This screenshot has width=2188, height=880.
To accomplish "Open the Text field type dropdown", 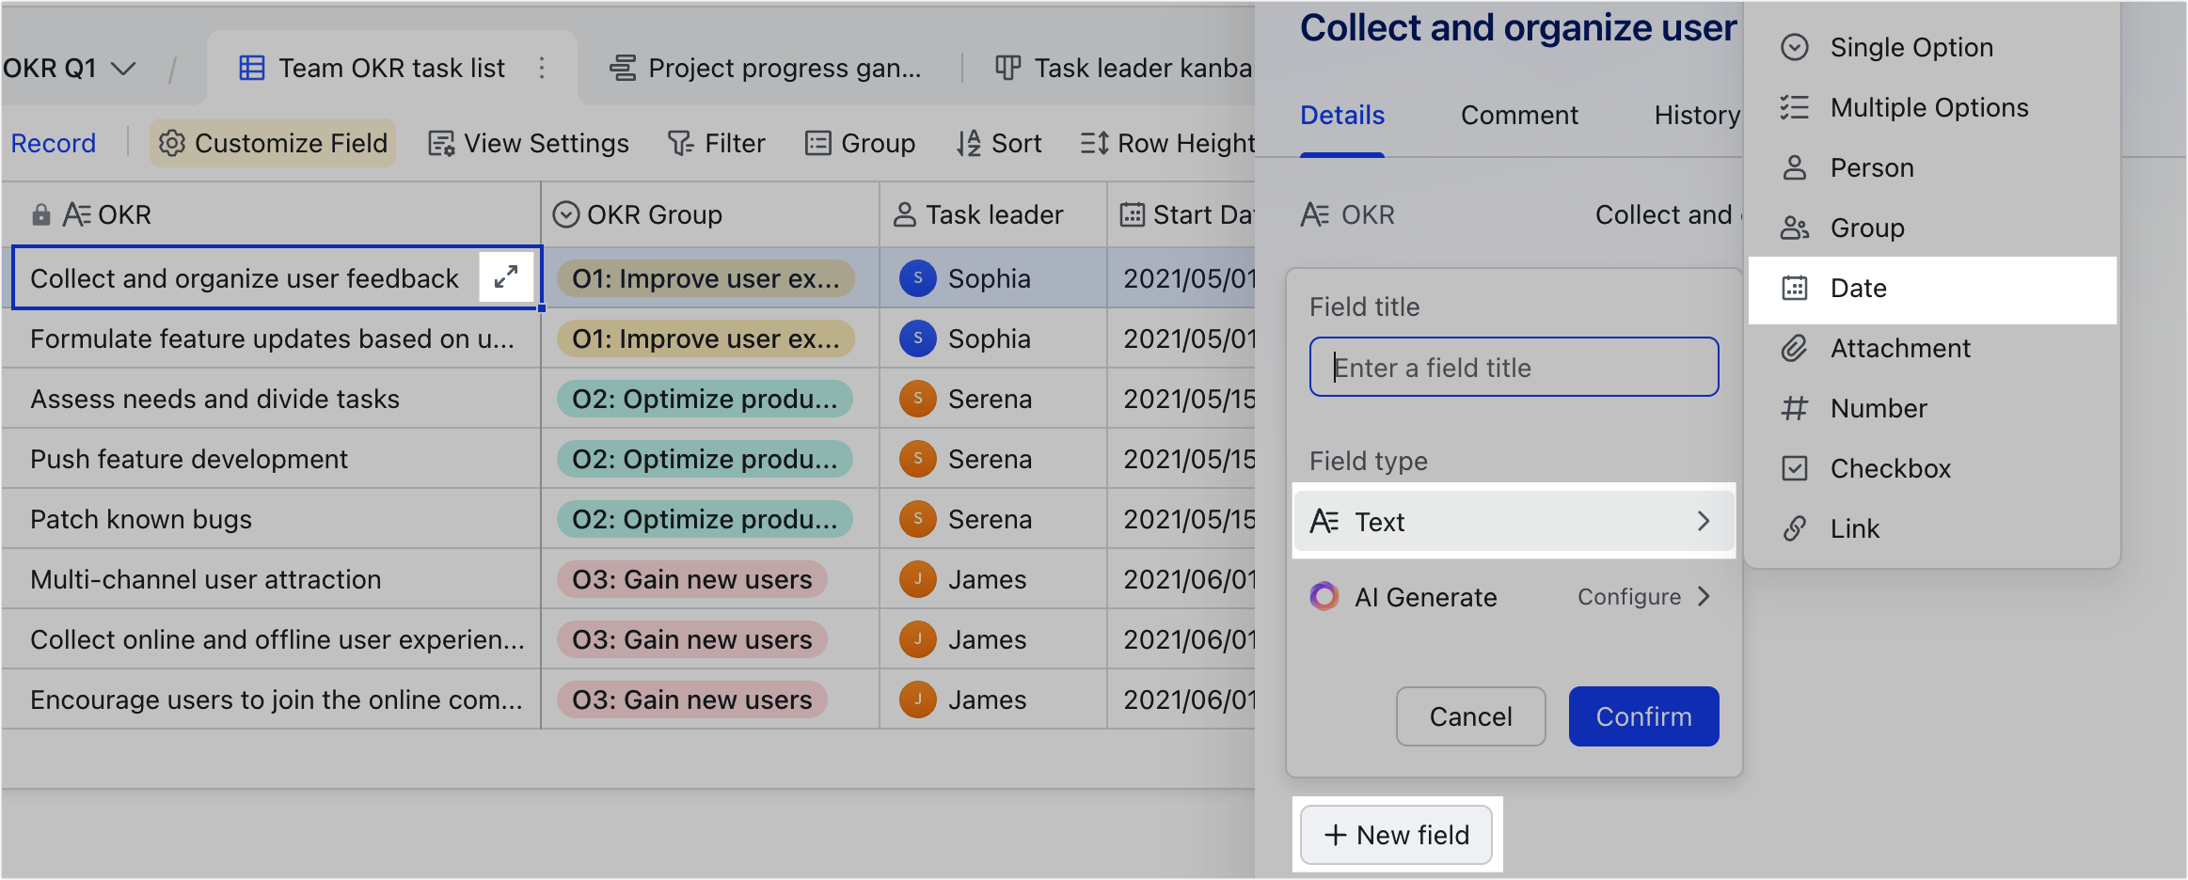I will click(1514, 521).
